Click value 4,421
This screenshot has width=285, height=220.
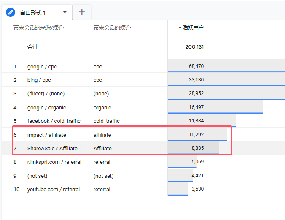(198, 176)
